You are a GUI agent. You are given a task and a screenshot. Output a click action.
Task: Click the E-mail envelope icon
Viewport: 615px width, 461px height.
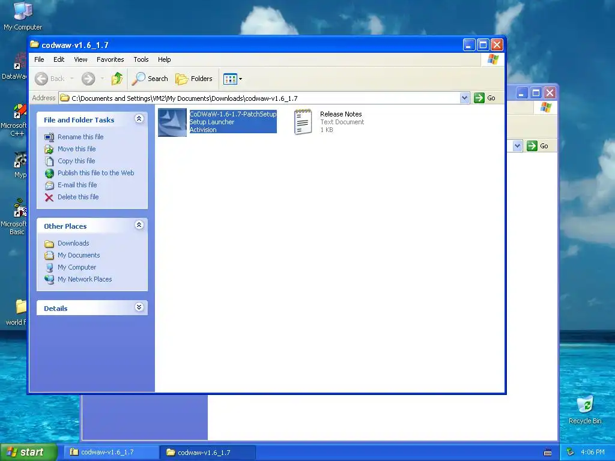[x=49, y=185]
